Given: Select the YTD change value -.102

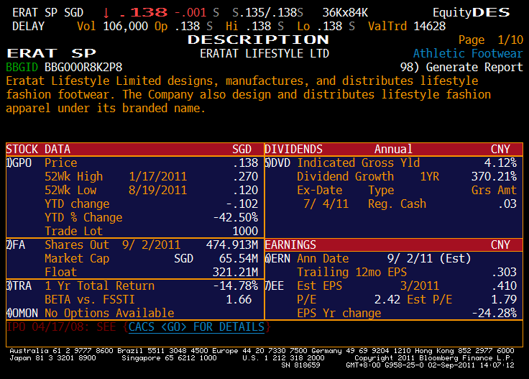Looking at the screenshot, I should pyautogui.click(x=242, y=204).
